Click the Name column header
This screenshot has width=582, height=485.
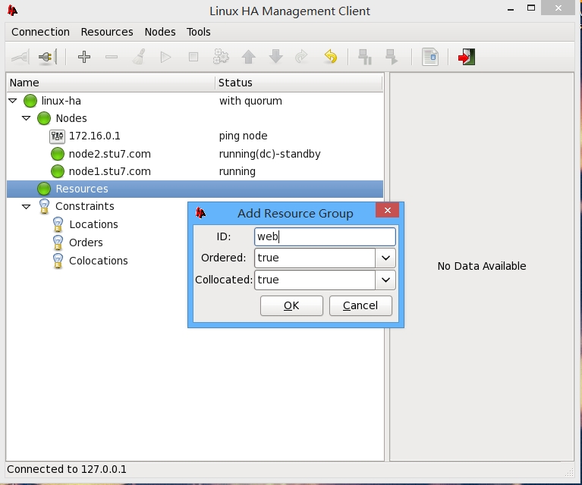point(111,83)
